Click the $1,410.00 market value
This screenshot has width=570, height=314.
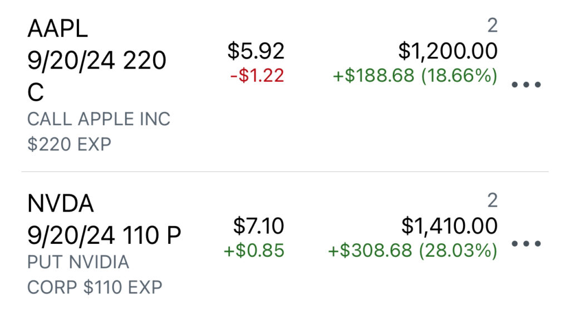pyautogui.click(x=450, y=225)
